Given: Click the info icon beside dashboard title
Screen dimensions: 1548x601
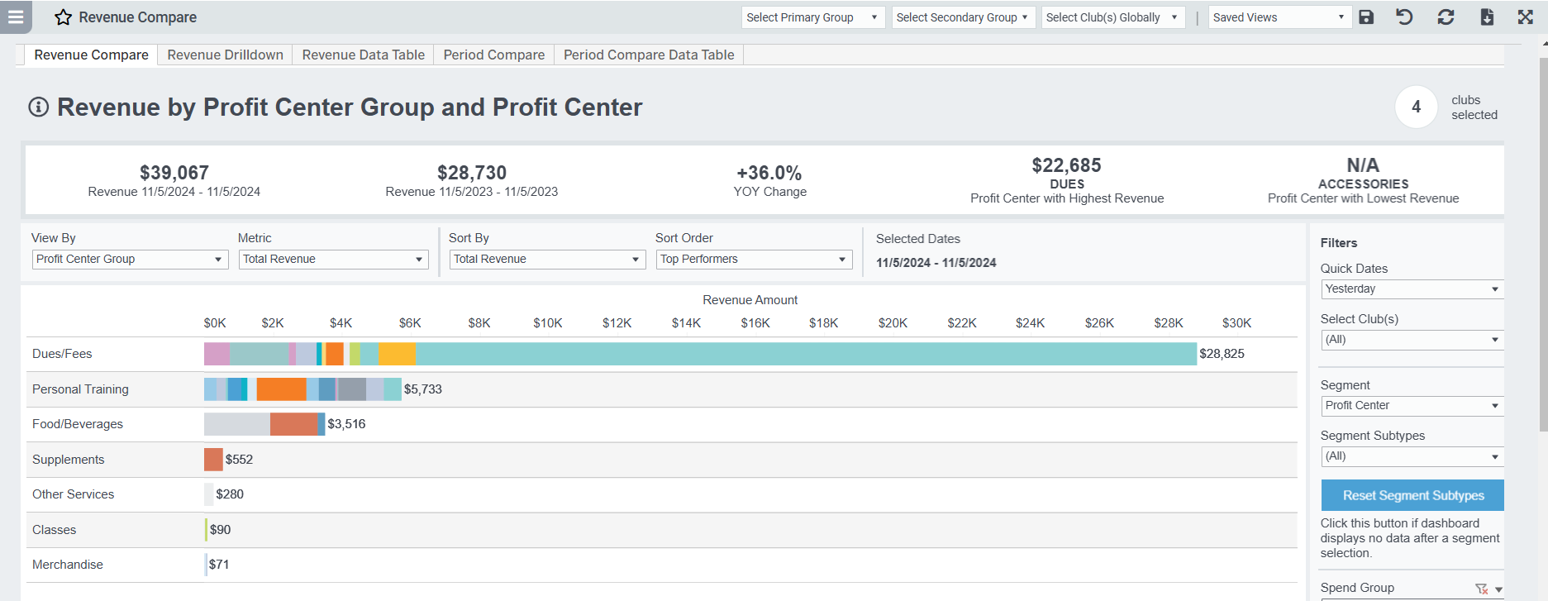Looking at the screenshot, I should pos(39,107).
